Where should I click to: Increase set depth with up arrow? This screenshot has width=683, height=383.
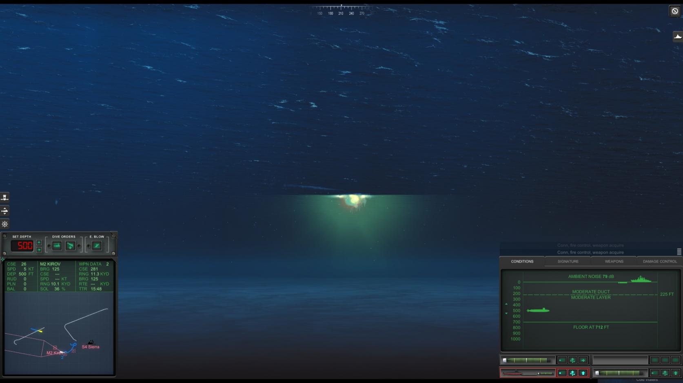39,243
